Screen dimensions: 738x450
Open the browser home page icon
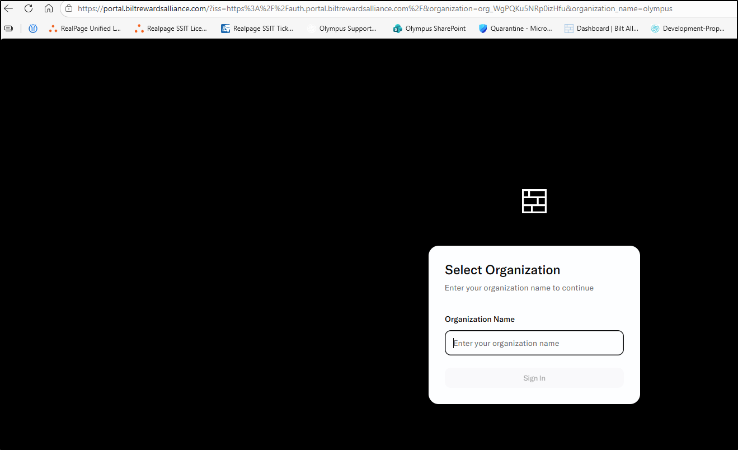point(49,8)
